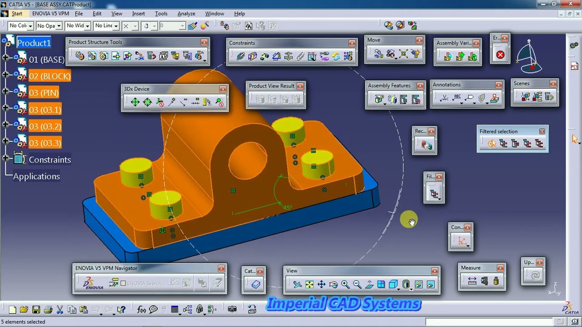582x327 pixels.
Task: Click the PCS history icon on right toolbar
Action: click(574, 66)
